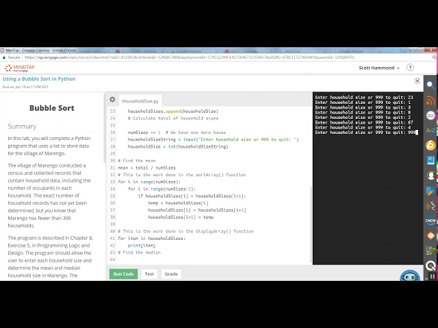The image size is (438, 328).
Task: Open the RSS feed app in the sidebar
Action: (430, 100)
